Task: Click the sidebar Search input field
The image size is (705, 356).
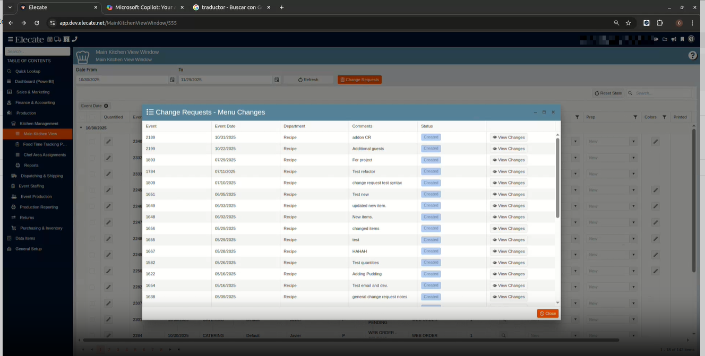Action: 37,51
